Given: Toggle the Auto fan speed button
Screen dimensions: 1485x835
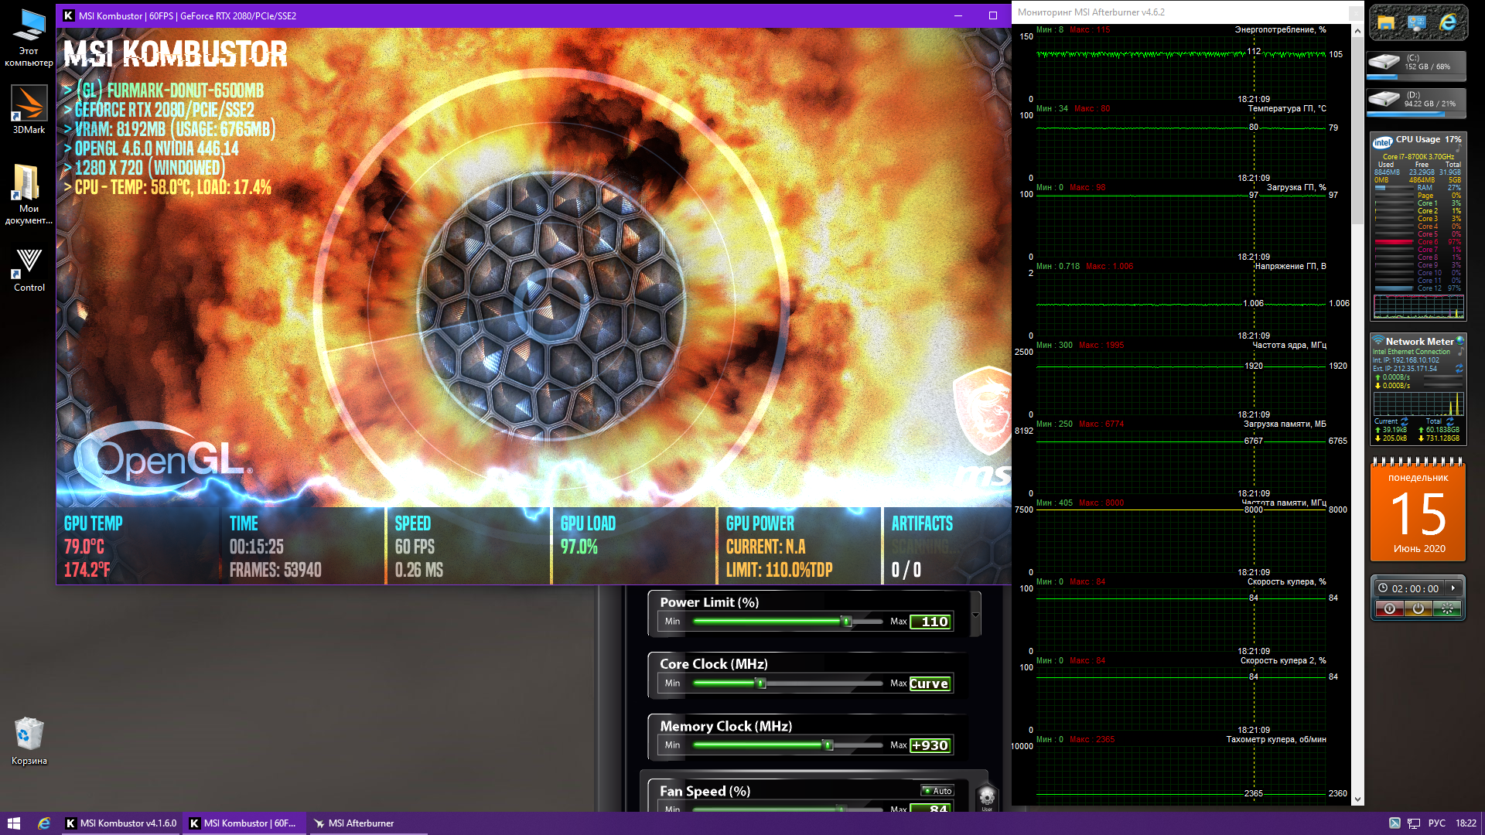Looking at the screenshot, I should click(x=937, y=791).
